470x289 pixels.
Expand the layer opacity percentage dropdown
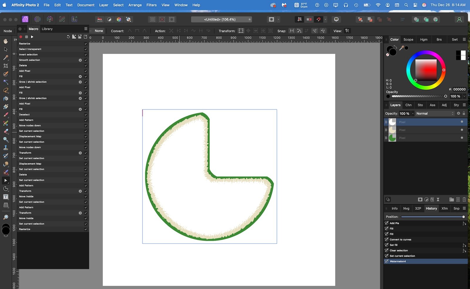[413, 113]
